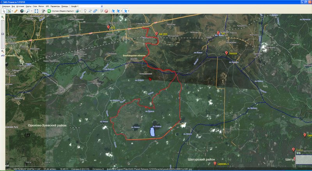312x171 pixels.
Task: Click the add placemark pin icon
Action: tap(85, 11)
